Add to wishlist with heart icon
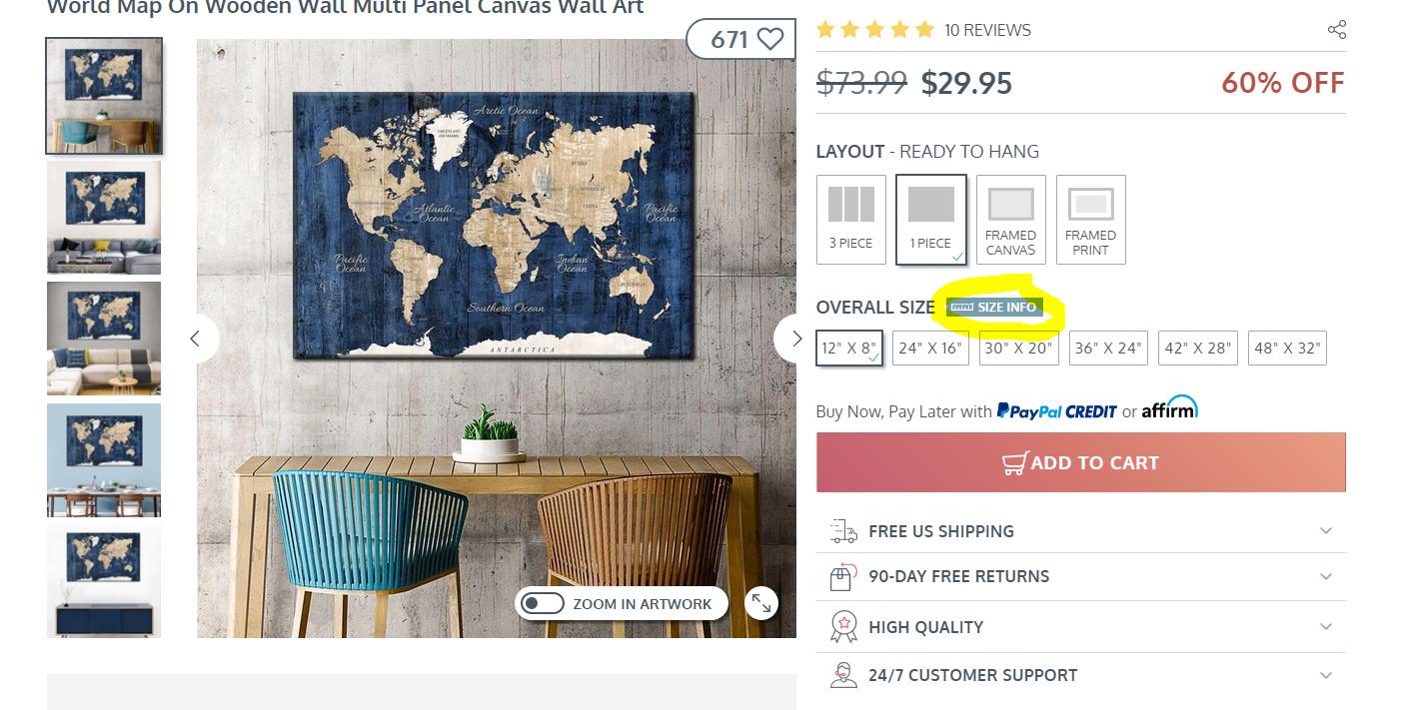 coord(769,39)
